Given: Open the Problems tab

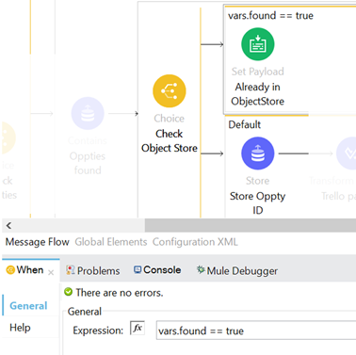Looking at the screenshot, I should tap(93, 270).
